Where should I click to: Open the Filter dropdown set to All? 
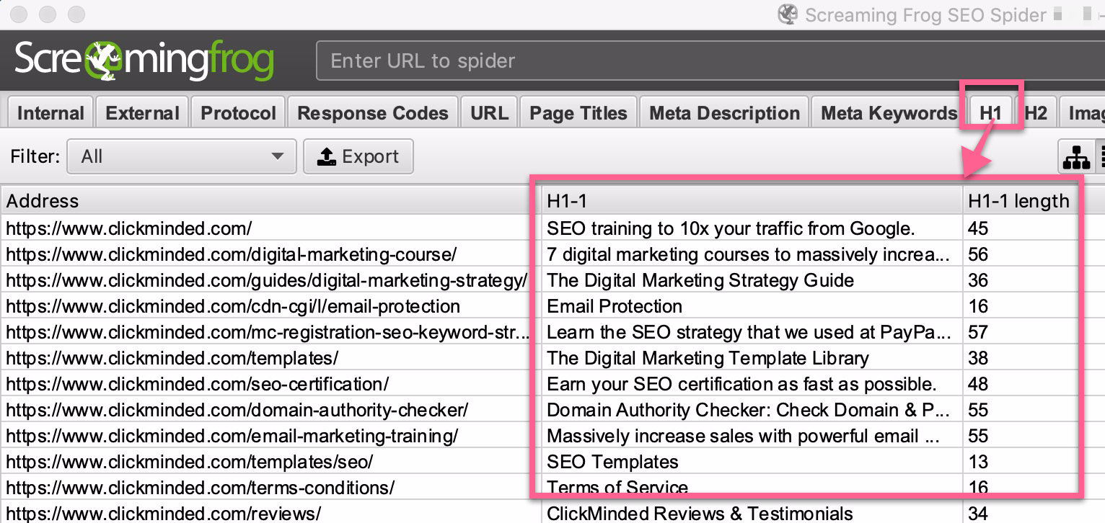(x=182, y=156)
